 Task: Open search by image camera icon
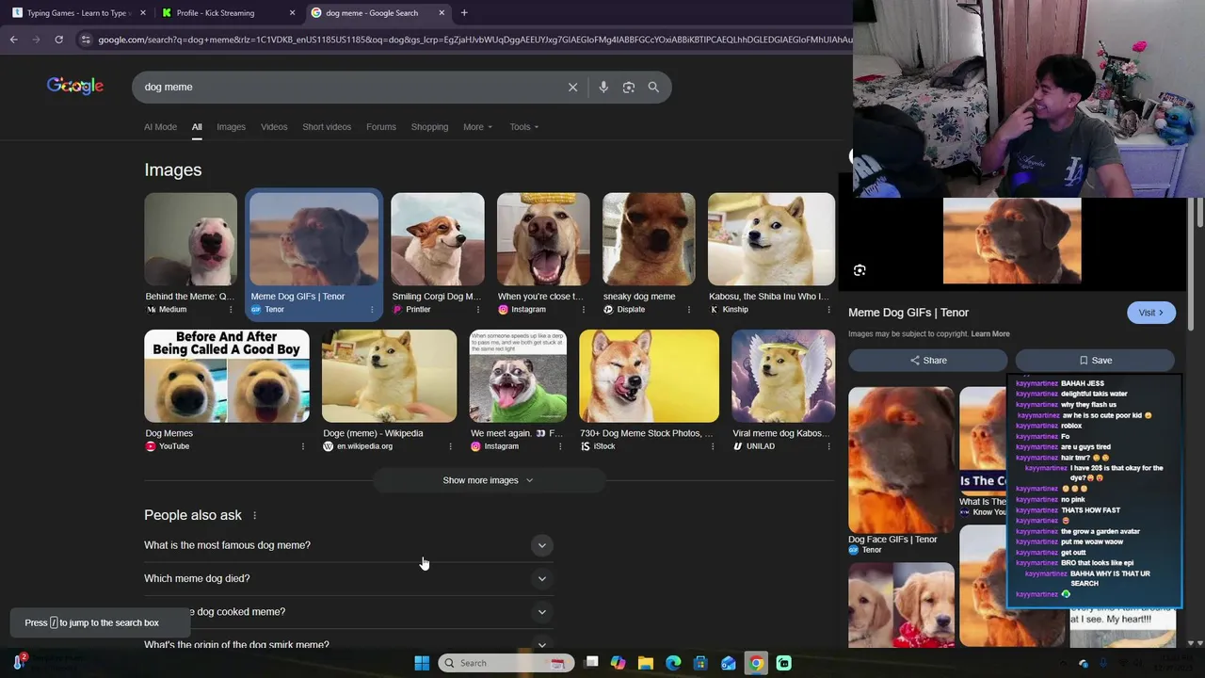pyautogui.click(x=628, y=87)
